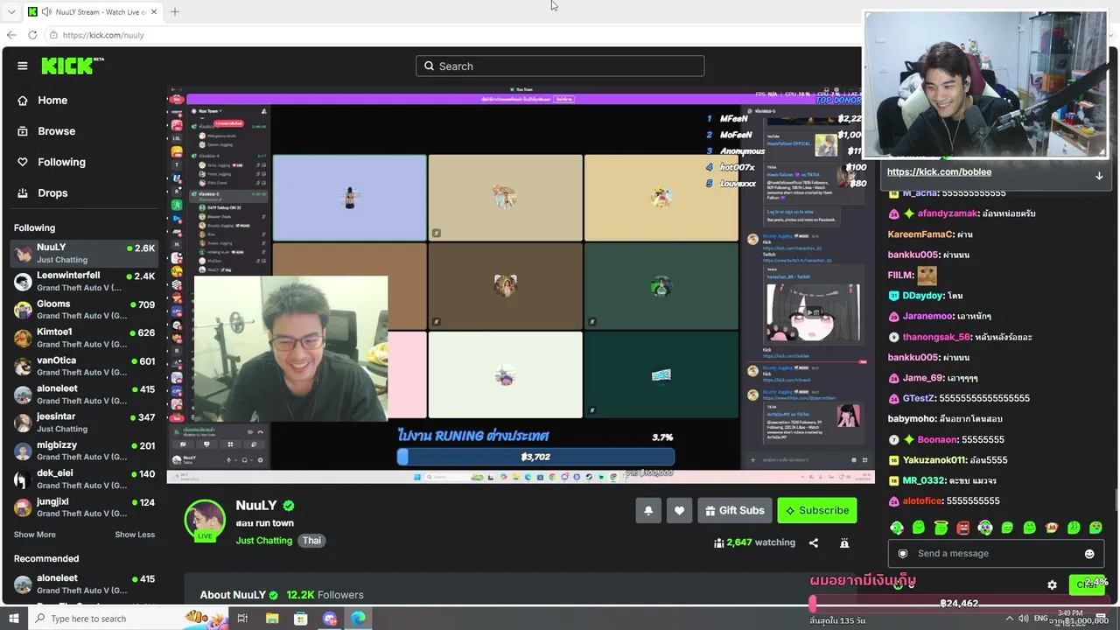Toggle the notification bell for NuuLY
The width and height of the screenshot is (1120, 630).
(648, 510)
